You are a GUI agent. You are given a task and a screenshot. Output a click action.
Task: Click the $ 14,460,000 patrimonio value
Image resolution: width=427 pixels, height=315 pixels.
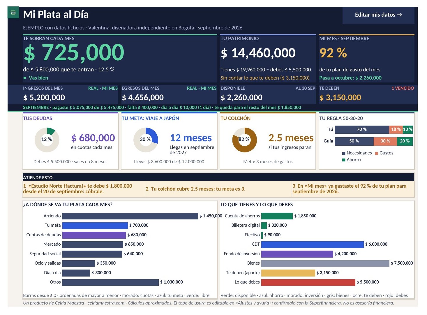click(x=258, y=53)
